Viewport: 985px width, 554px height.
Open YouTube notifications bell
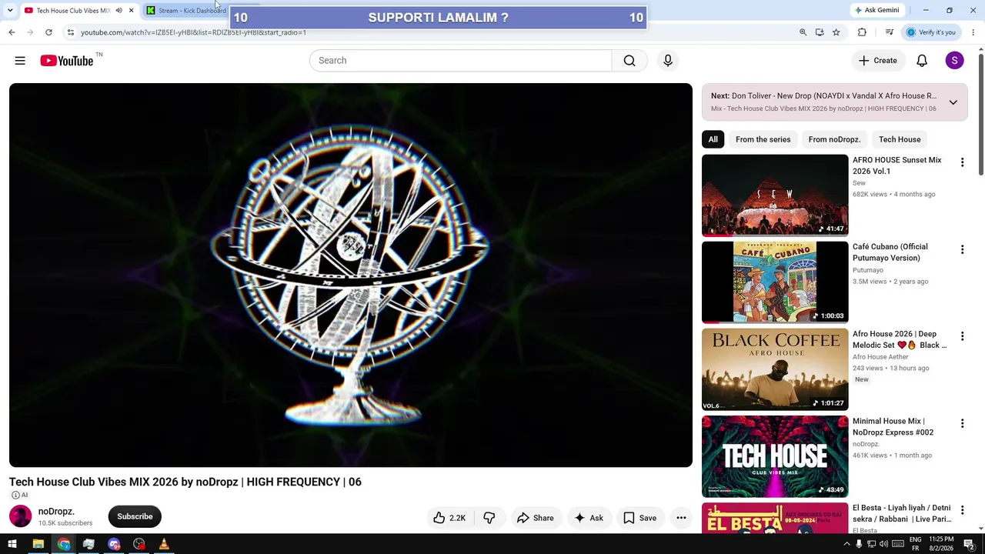coord(922,61)
